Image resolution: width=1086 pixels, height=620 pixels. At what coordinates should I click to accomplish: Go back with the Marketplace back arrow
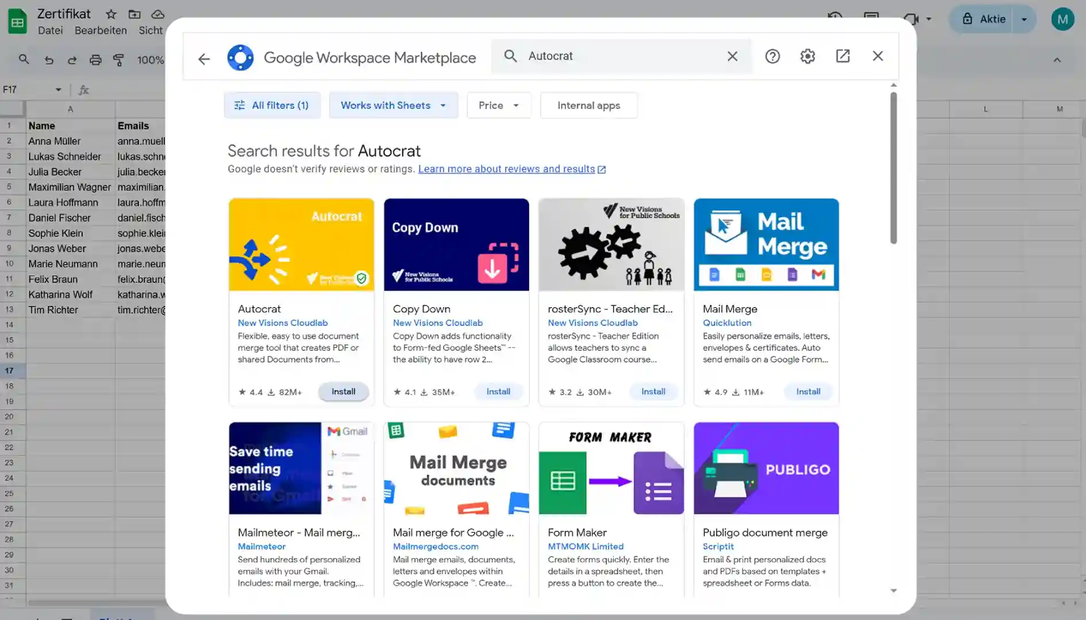click(204, 59)
